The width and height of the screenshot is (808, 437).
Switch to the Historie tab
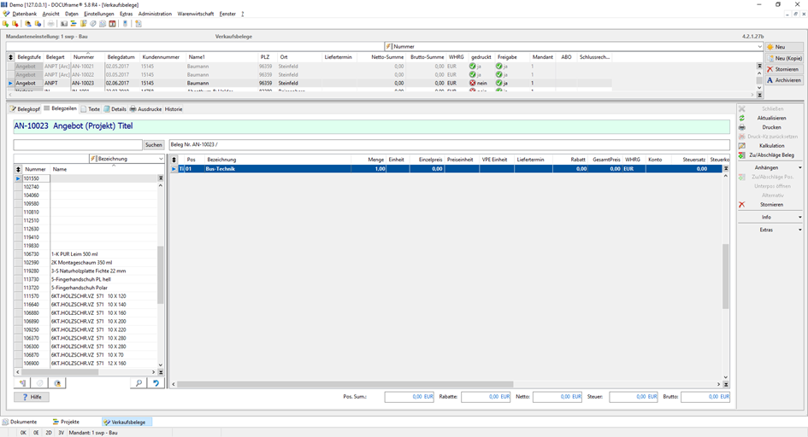(174, 109)
